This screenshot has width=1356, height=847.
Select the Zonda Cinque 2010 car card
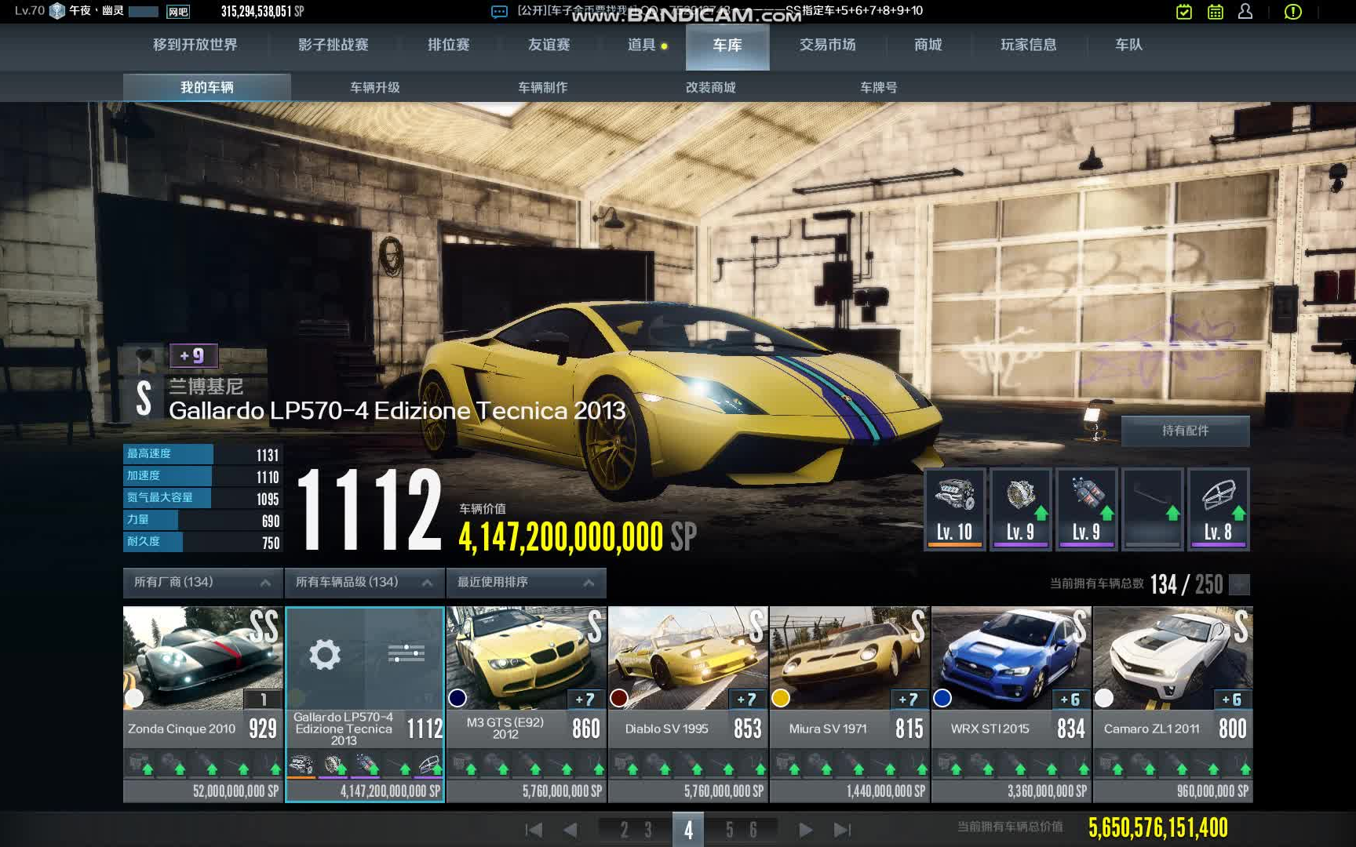203,704
